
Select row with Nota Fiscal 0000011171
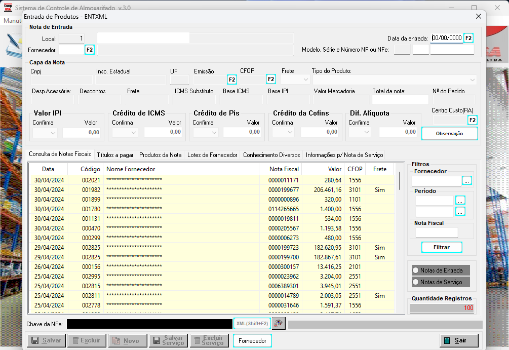[212, 180]
